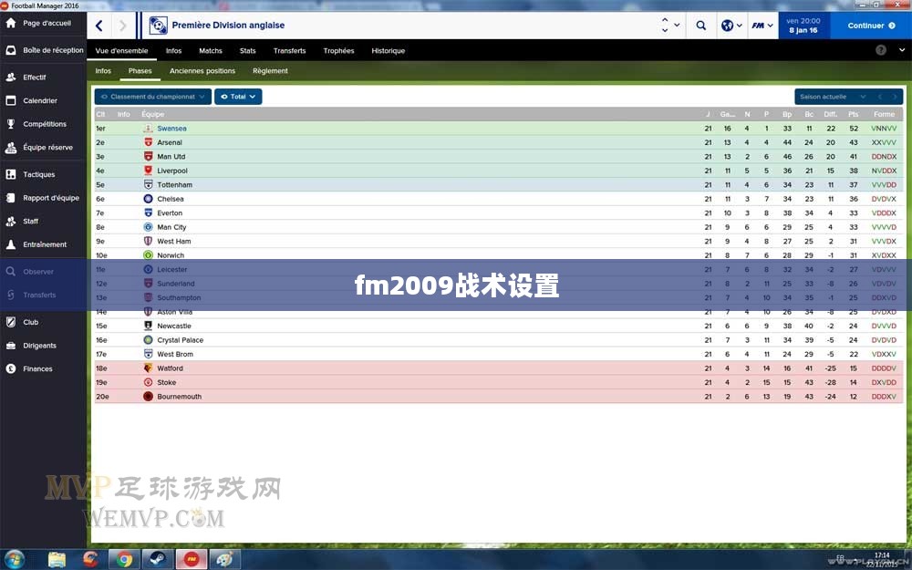This screenshot has height=570, width=912.
Task: Sort by Pts column header
Action: click(853, 114)
